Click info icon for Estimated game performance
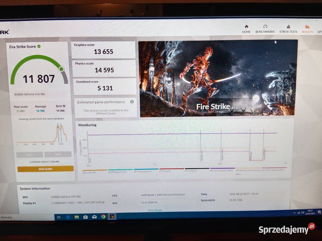This screenshot has width=322, height=241. [132, 102]
